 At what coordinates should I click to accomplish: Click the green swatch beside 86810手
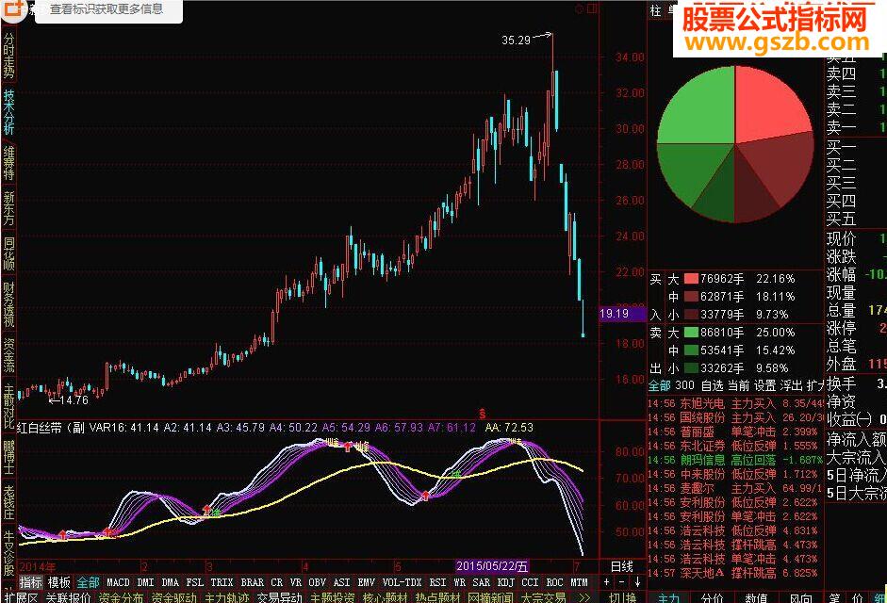691,332
